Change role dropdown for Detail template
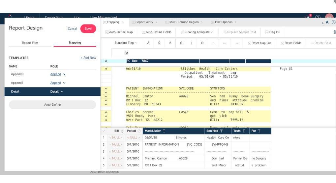 pos(56,92)
